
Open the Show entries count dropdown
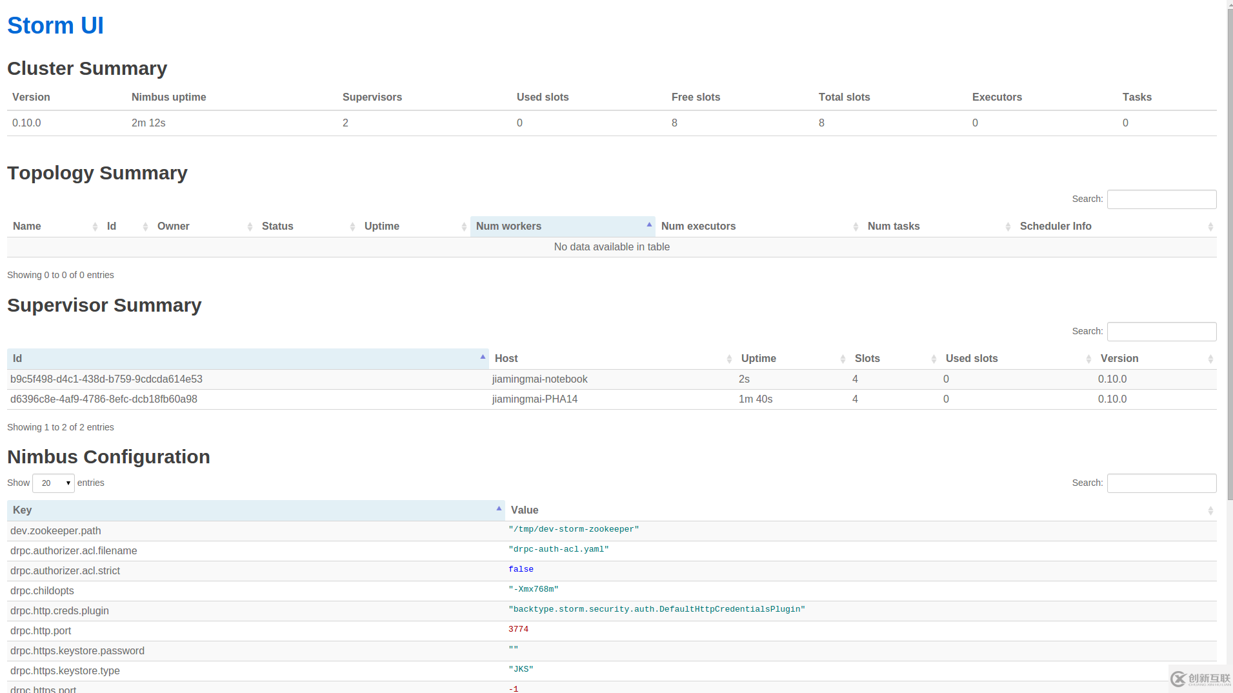(54, 483)
